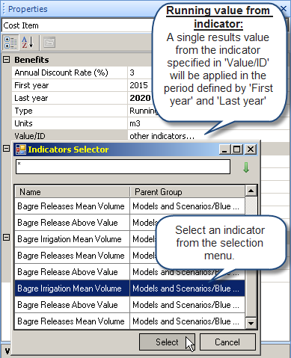Confirm choice with the Select button

click(x=167, y=342)
